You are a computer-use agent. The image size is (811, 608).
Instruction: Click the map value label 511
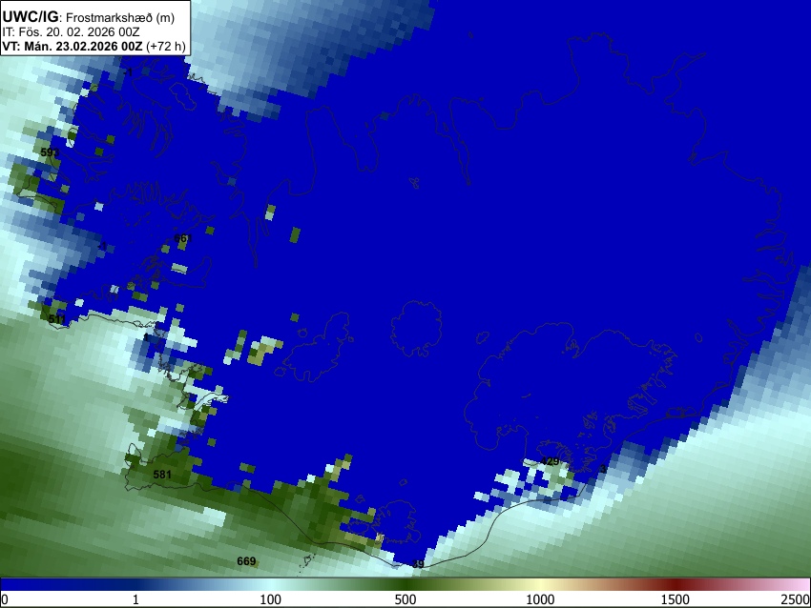57,319
